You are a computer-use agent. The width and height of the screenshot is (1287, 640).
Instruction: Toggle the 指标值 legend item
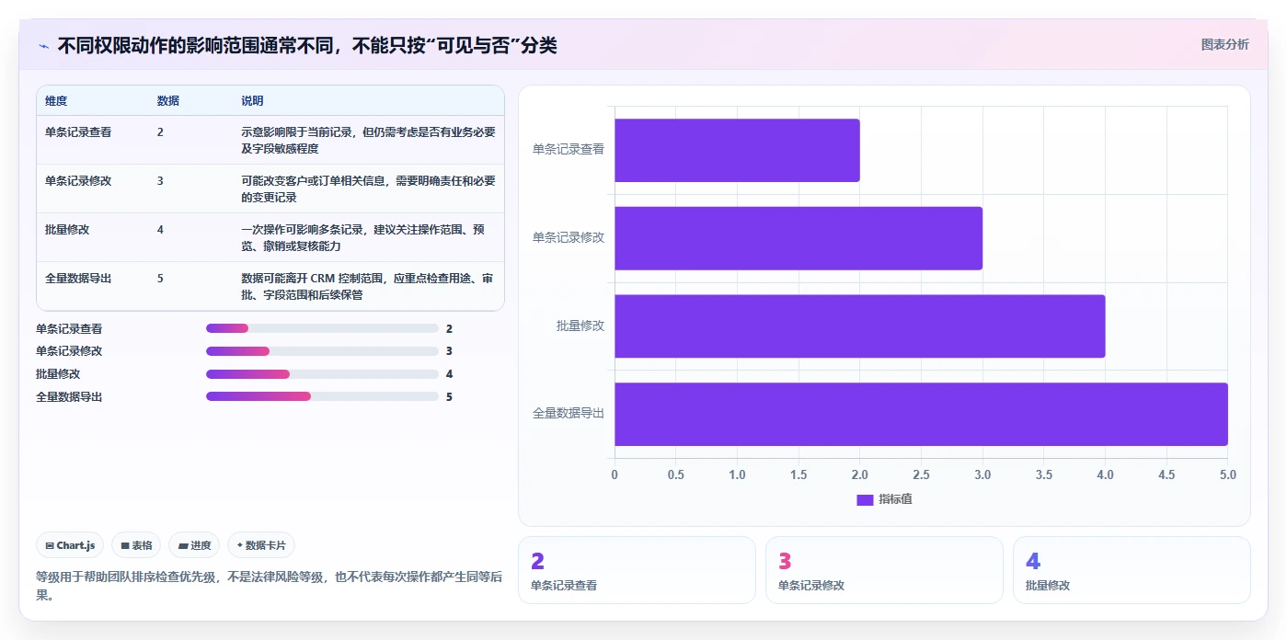click(884, 499)
